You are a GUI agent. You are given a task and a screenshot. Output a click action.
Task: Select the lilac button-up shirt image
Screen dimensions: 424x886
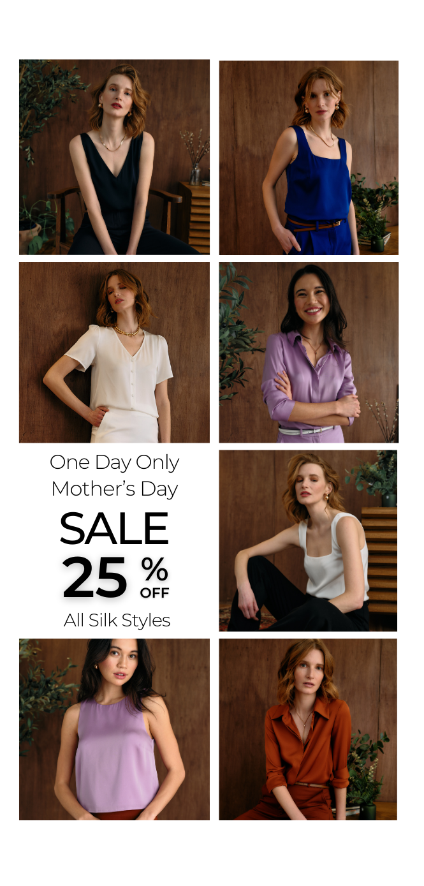point(309,352)
